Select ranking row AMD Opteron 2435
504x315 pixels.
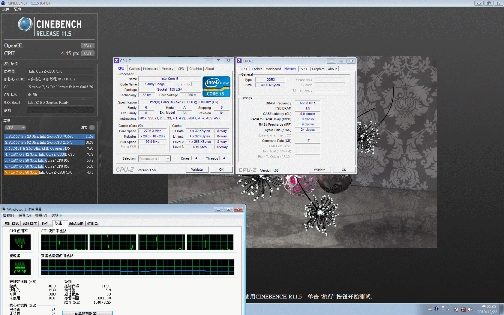click(x=49, y=148)
